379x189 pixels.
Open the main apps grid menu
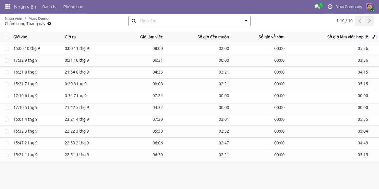pos(8,6)
